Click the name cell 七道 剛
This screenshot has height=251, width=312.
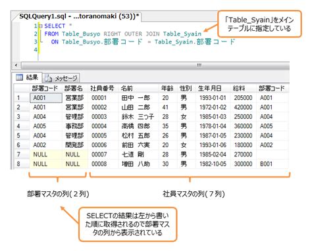pyautogui.click(x=139, y=154)
